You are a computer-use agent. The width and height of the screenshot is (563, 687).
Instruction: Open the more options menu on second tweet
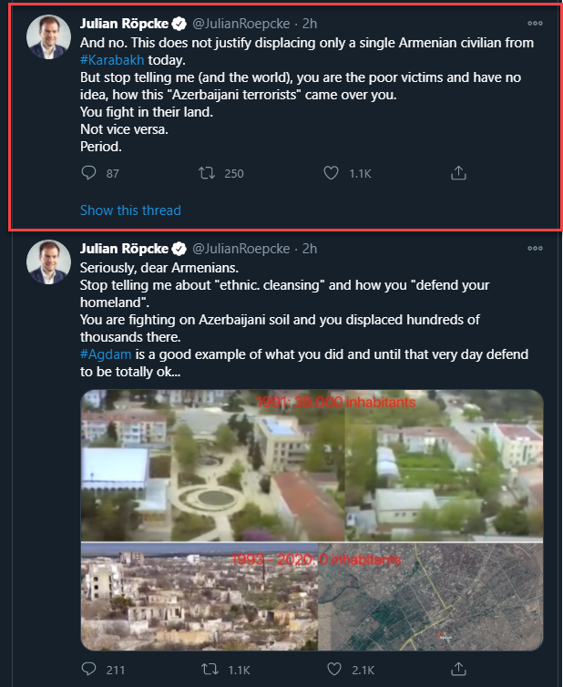coord(535,249)
